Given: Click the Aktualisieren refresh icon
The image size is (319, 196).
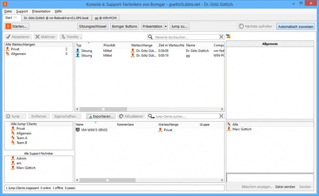Looking at the screenshot, I should pyautogui.click(x=121, y=116).
